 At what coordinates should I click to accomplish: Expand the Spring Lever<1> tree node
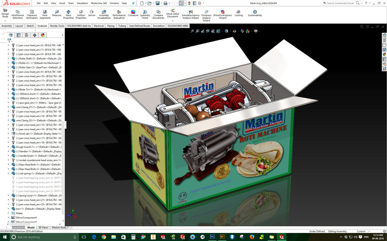[x=8, y=195]
